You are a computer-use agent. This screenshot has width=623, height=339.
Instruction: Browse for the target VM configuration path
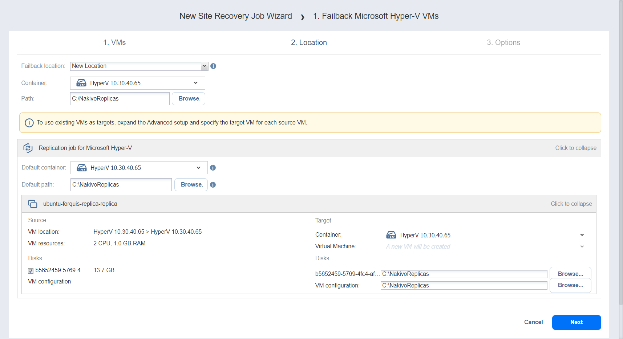click(570, 285)
